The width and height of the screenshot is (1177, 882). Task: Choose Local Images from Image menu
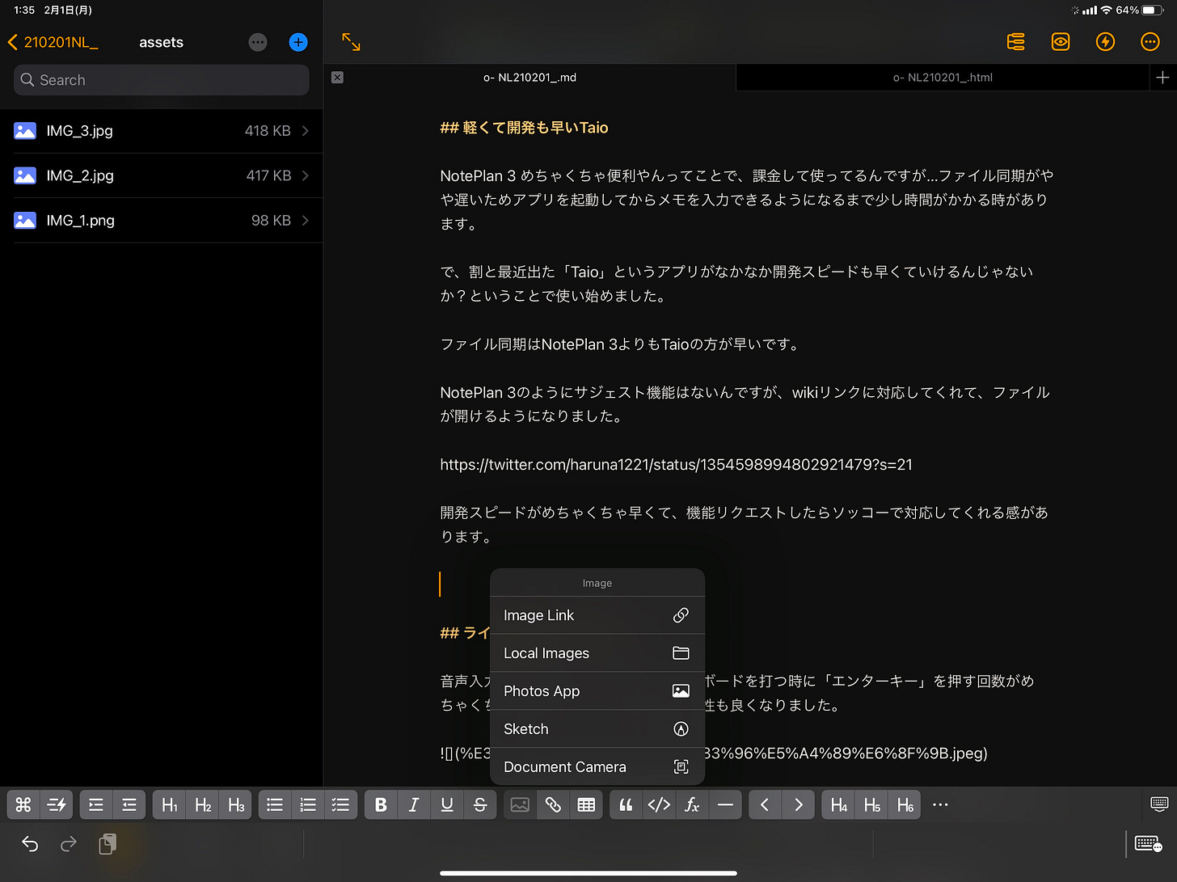tap(597, 653)
